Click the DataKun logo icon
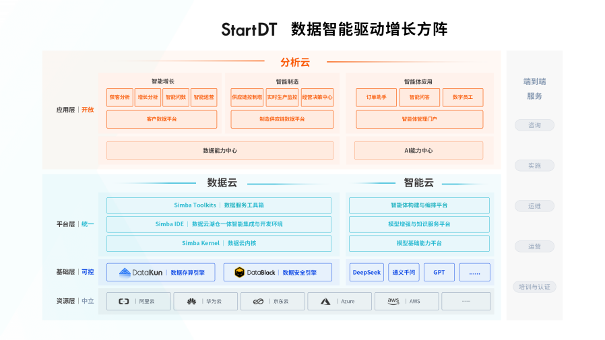 point(125,273)
